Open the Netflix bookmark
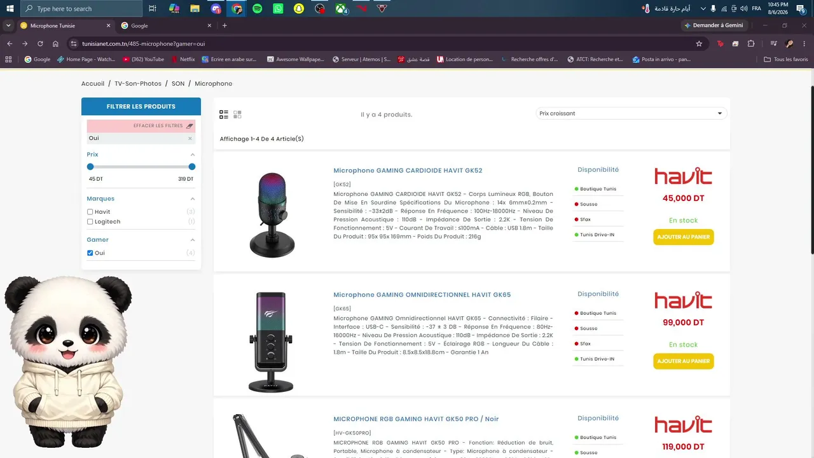 (x=183, y=59)
